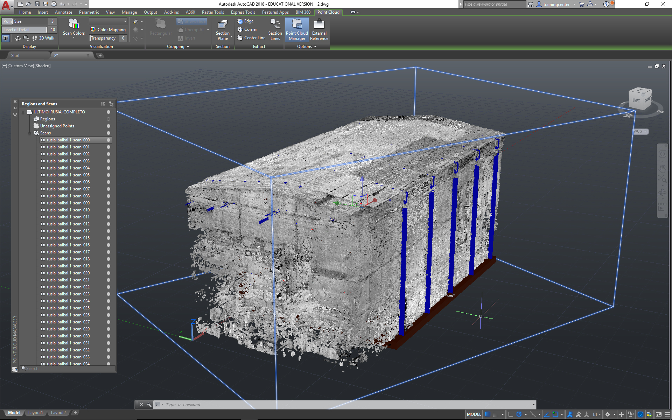Collapse the Scans tree node

tap(30, 133)
